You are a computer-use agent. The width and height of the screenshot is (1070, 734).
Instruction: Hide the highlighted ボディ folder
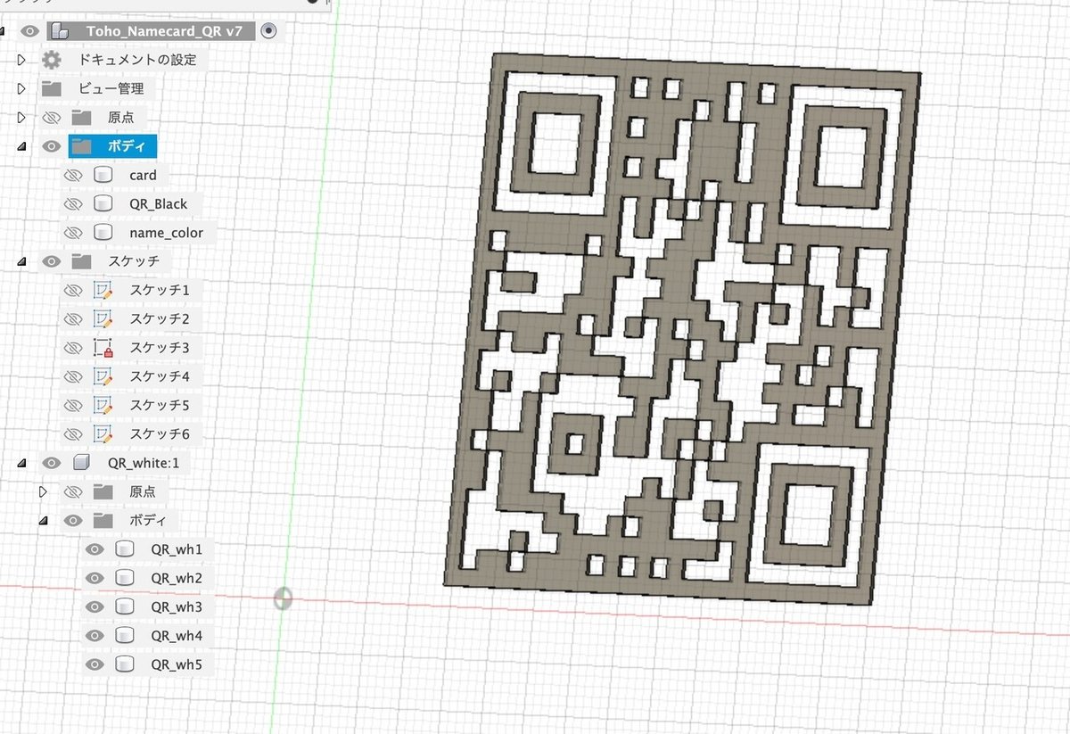click(x=52, y=146)
